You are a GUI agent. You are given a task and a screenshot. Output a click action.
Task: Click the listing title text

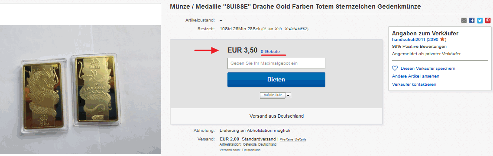(x=295, y=6)
